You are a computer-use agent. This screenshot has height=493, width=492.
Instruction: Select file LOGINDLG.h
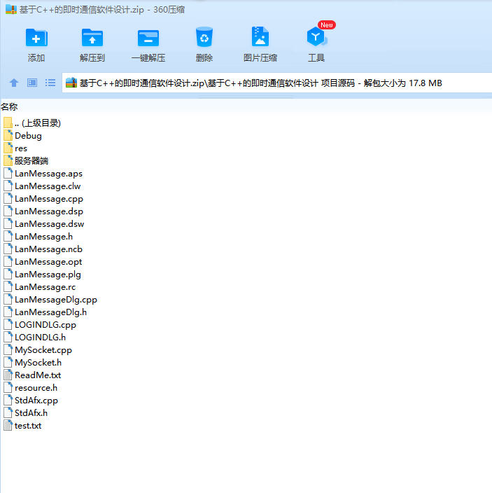(35, 337)
